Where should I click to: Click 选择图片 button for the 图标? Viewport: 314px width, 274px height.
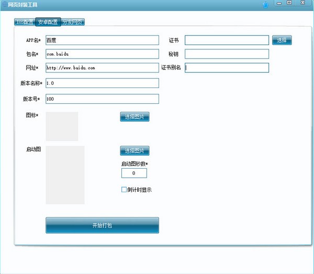click(x=134, y=117)
